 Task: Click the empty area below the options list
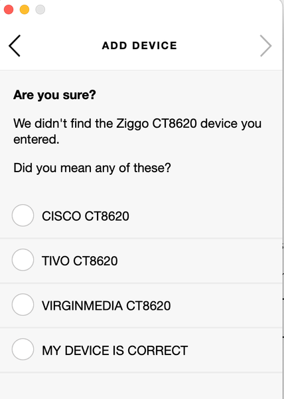pos(141,386)
